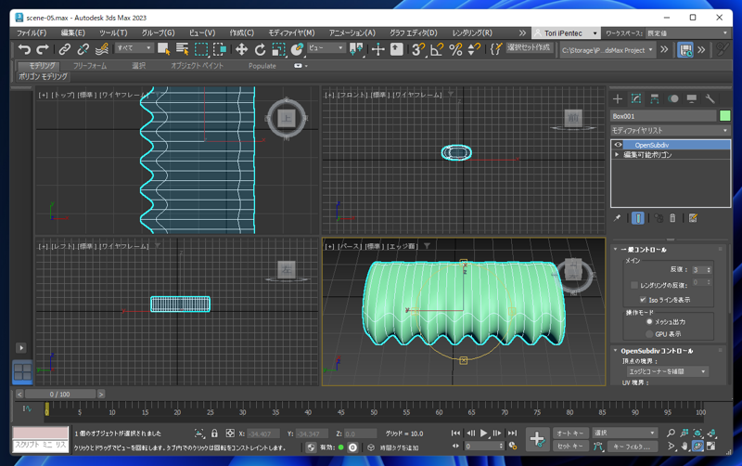The width and height of the screenshot is (742, 466).
Task: Activate the Select and Move tool
Action: (x=241, y=49)
